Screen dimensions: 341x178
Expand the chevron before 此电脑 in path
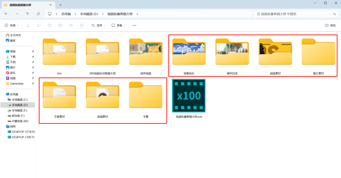(56, 14)
